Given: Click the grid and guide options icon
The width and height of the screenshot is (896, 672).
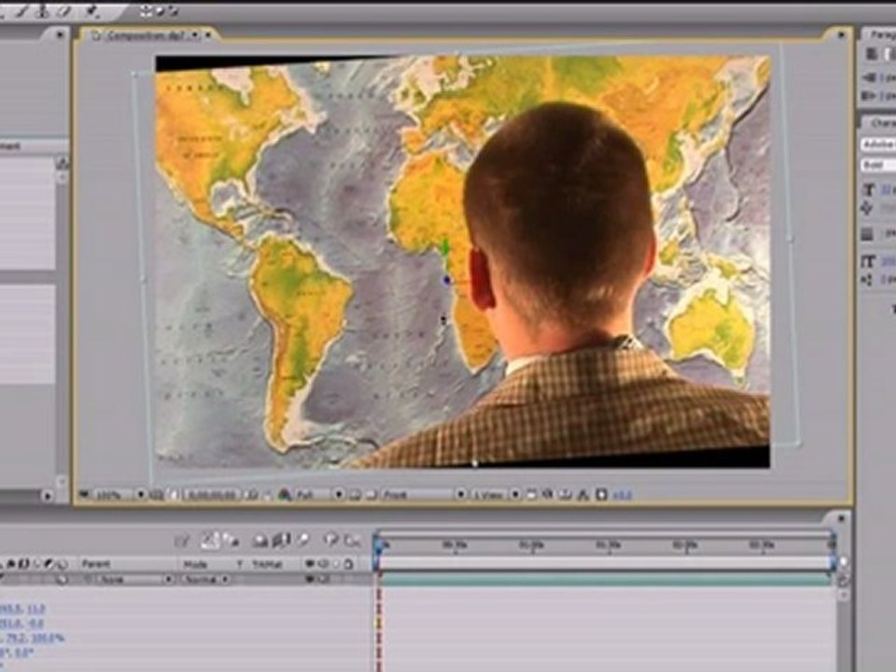Looking at the screenshot, I should point(157,495).
